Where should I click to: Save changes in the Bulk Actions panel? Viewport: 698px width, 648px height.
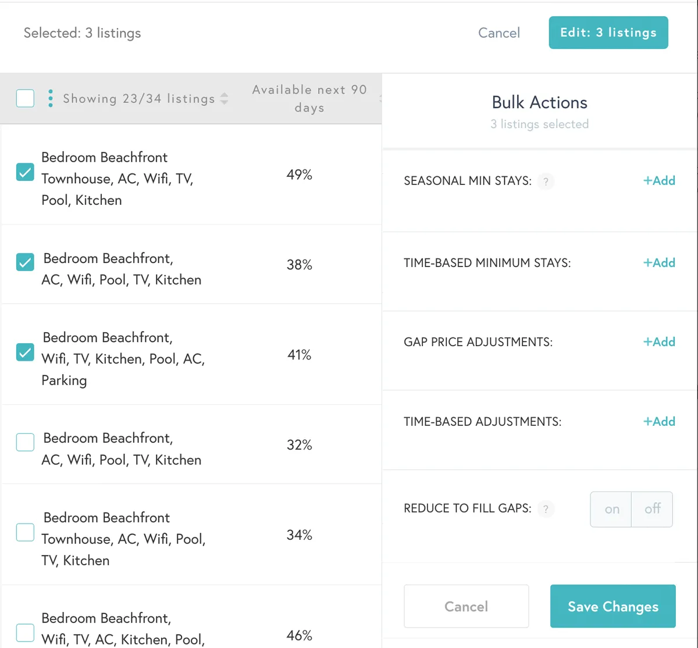tap(612, 606)
